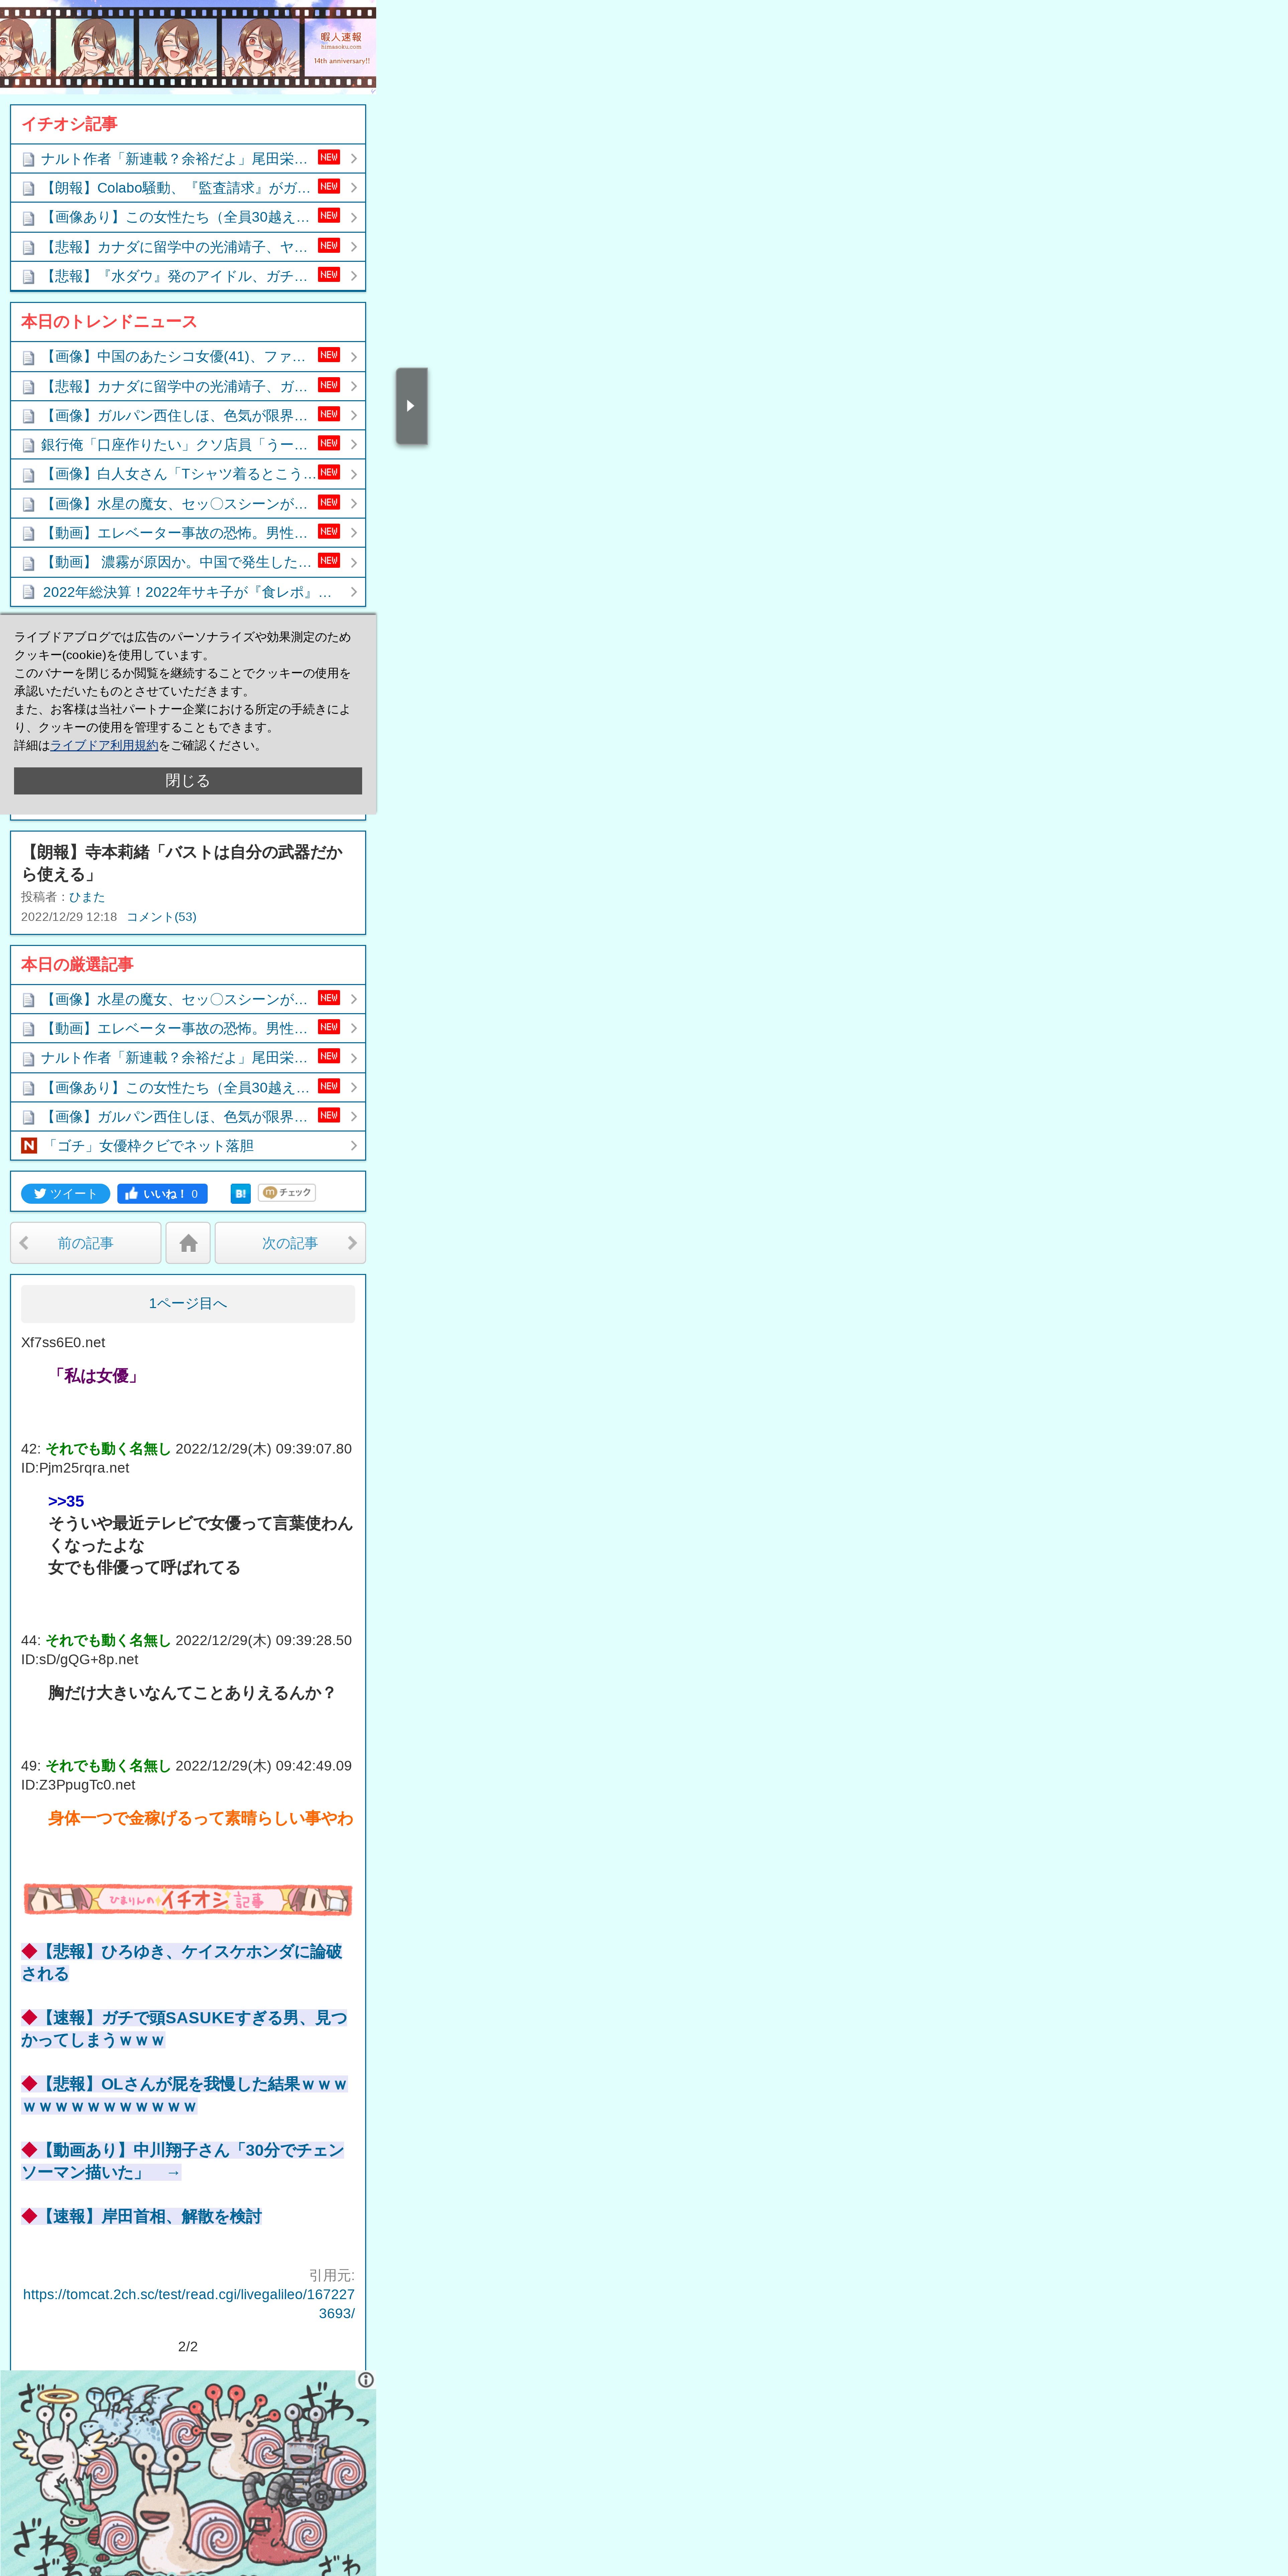Image resolution: width=1288 pixels, height=2576 pixels.
Task: Open エレベーター事故 article in 本日の厳選記事
Action: pos(188,1028)
